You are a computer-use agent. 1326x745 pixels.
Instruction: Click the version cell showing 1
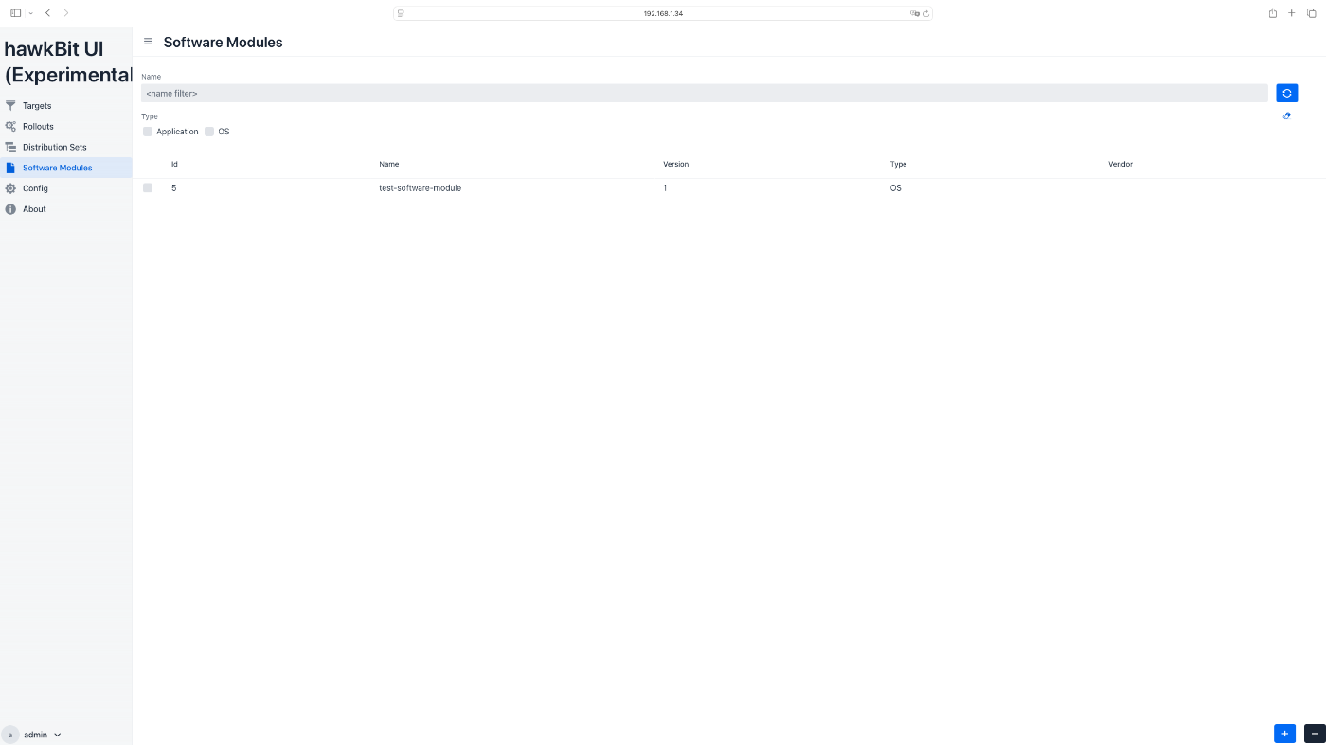point(665,188)
